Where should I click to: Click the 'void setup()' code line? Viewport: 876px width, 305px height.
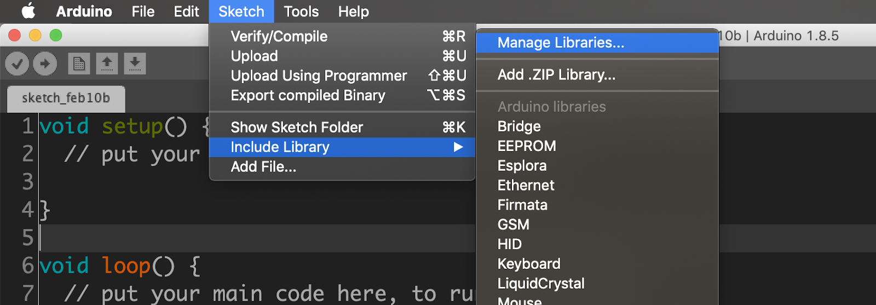(x=125, y=126)
